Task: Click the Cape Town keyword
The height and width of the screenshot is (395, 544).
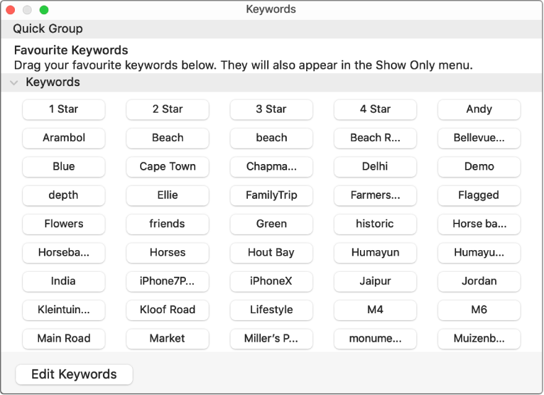Action: (167, 167)
